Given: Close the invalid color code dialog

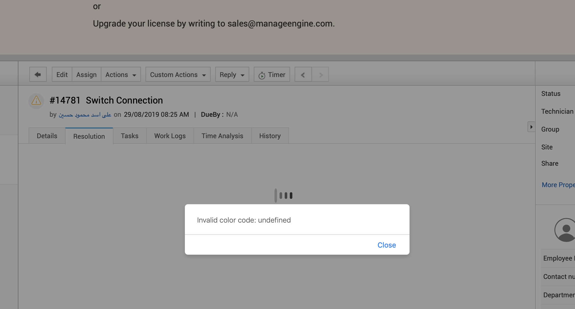Looking at the screenshot, I should [x=387, y=245].
